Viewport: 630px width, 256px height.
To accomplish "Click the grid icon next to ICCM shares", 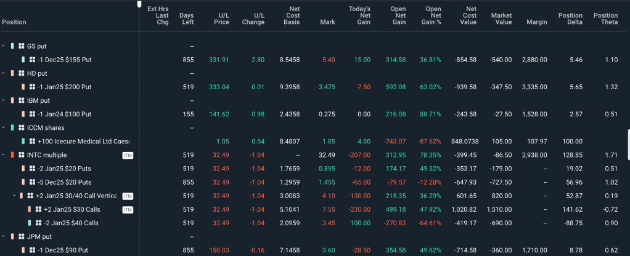I will tap(22, 127).
